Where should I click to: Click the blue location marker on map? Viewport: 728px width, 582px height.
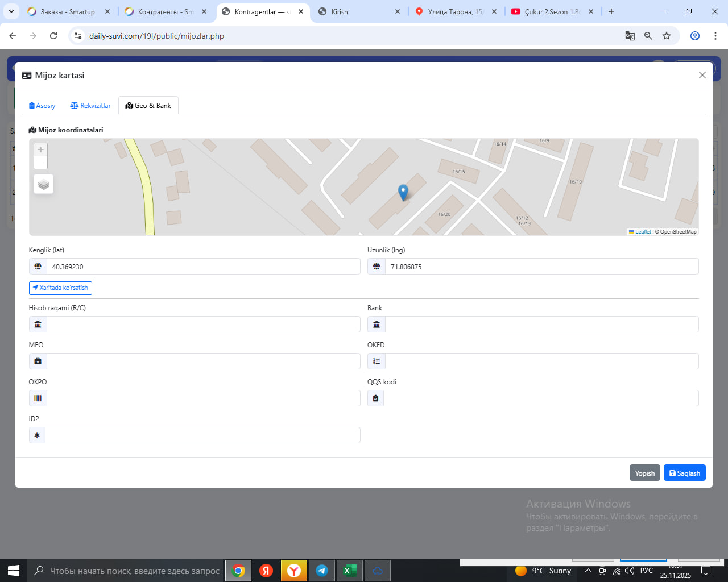(x=403, y=193)
